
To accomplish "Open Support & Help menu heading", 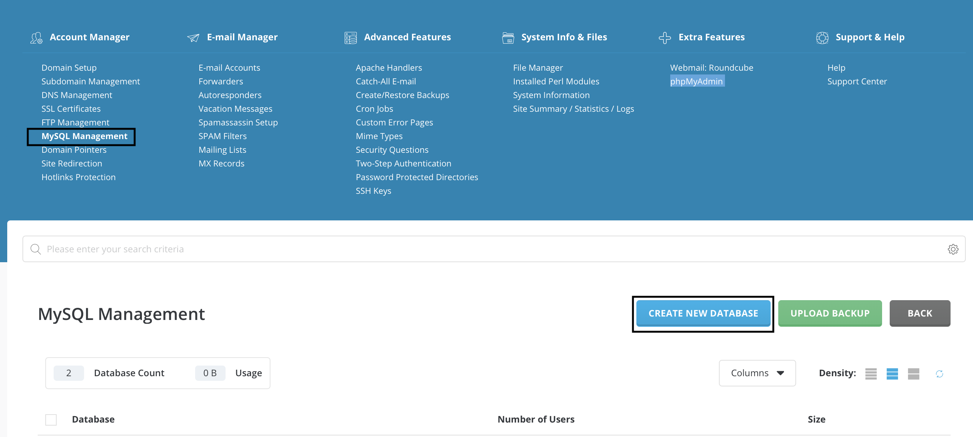I will [x=870, y=37].
